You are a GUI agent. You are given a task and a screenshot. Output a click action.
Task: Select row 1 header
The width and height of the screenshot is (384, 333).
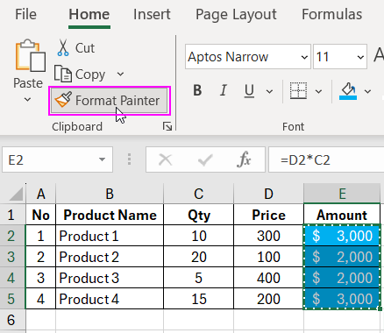pos(12,215)
